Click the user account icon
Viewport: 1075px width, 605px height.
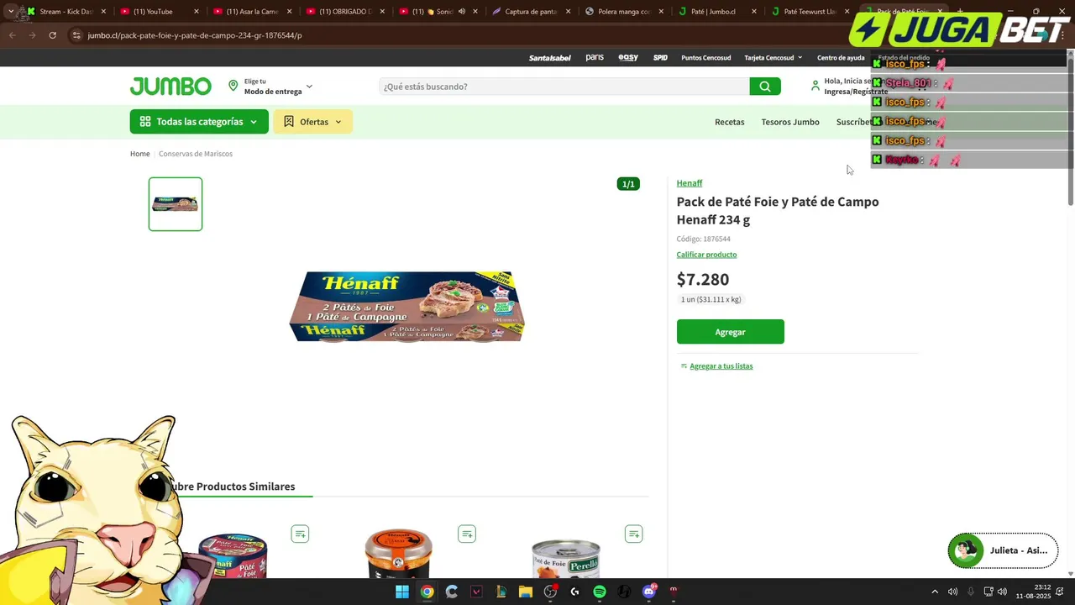[815, 86]
